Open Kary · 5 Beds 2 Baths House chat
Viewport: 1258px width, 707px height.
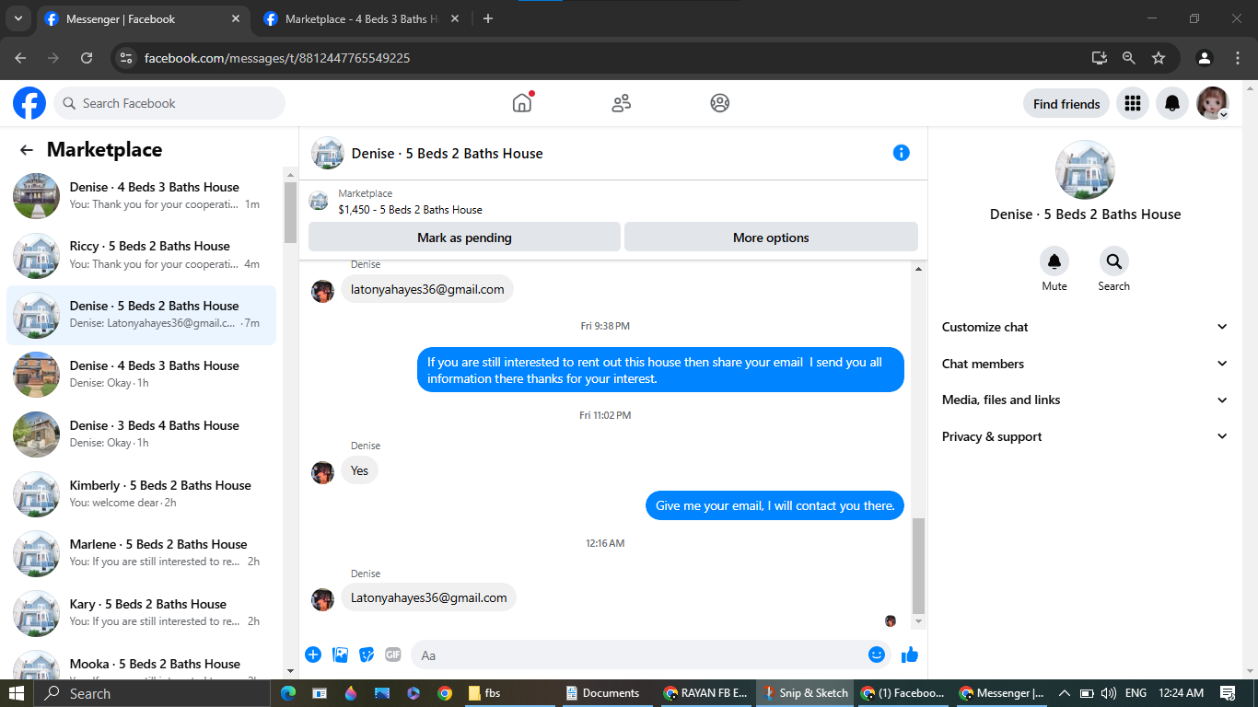coord(141,613)
